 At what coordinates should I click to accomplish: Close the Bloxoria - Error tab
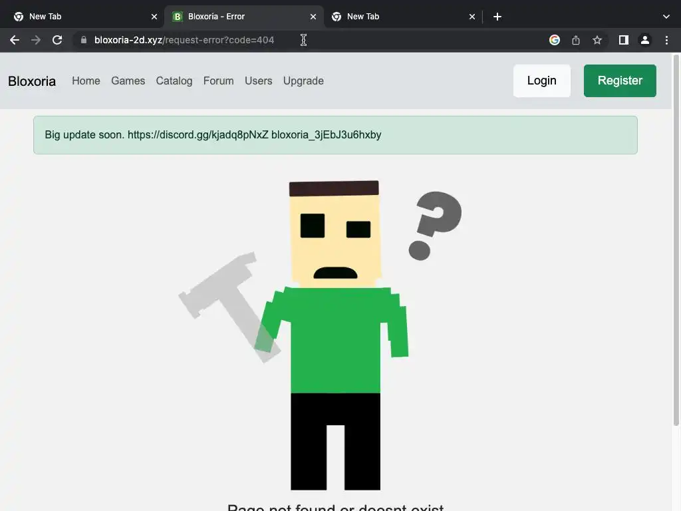coord(313,17)
